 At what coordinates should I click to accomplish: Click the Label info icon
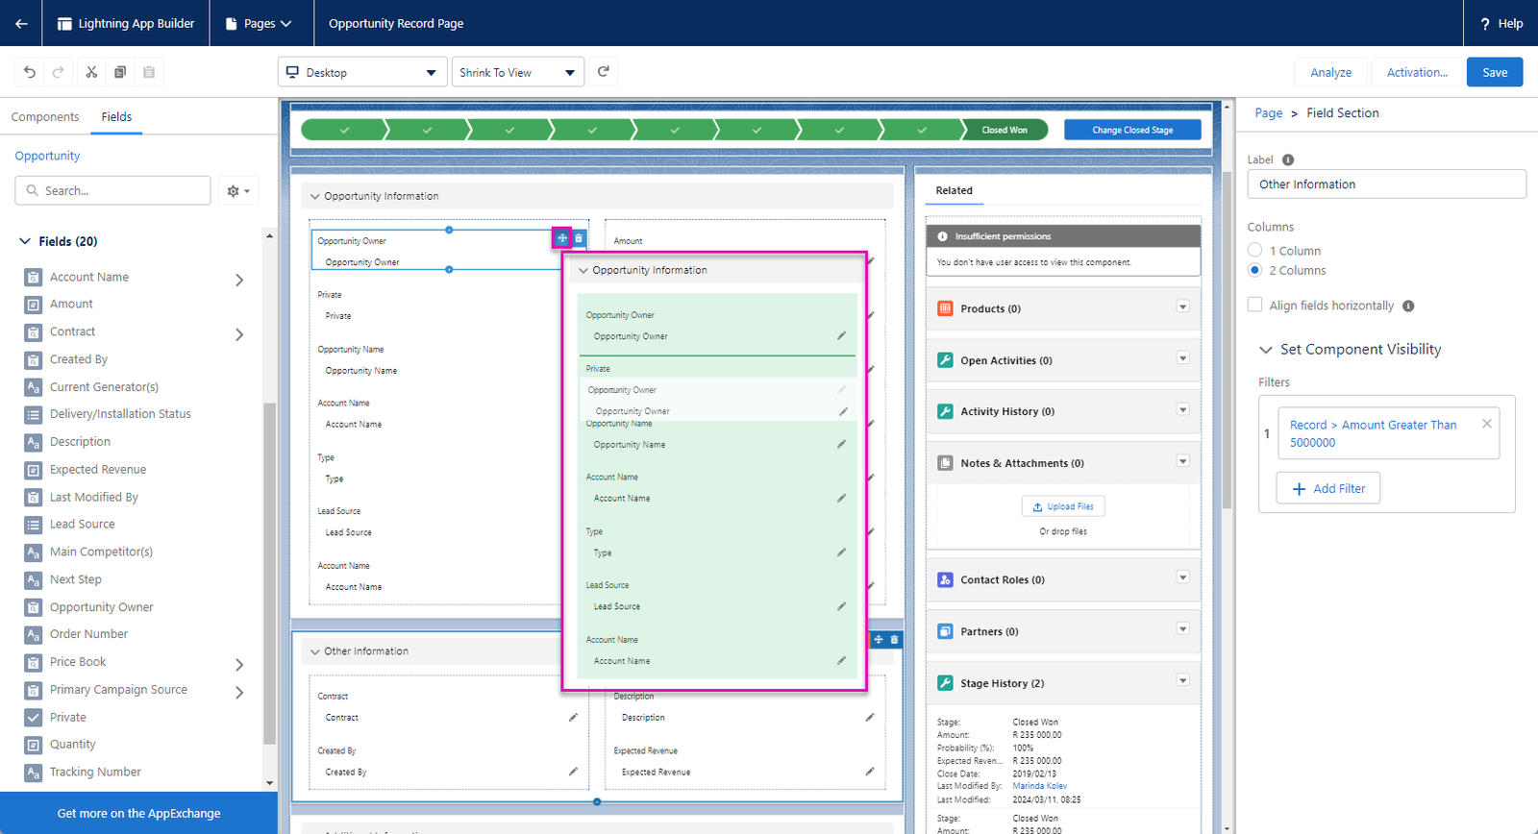[x=1288, y=159]
